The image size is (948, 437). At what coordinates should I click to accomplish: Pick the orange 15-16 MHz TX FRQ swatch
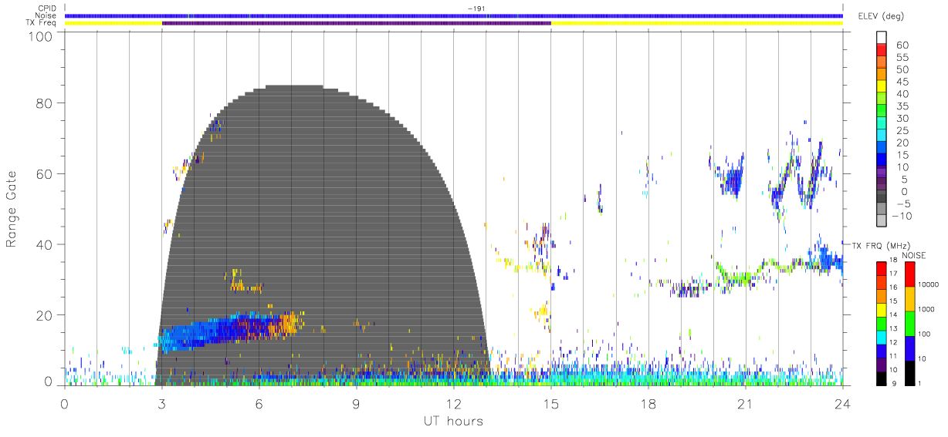pyautogui.click(x=882, y=297)
